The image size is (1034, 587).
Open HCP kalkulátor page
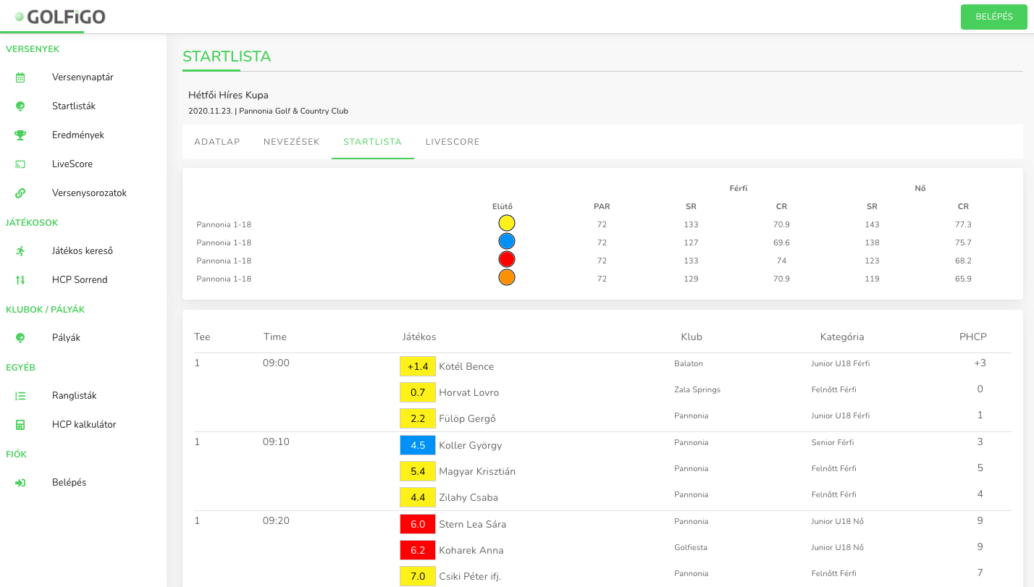click(x=84, y=425)
